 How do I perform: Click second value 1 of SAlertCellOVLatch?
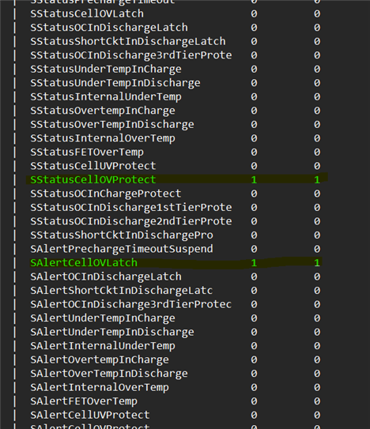pos(317,262)
